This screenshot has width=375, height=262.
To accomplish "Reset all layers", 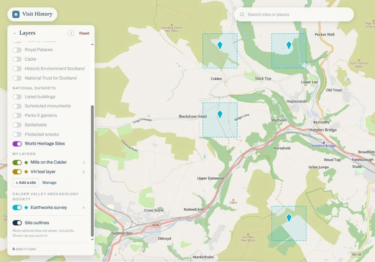I will tap(84, 33).
